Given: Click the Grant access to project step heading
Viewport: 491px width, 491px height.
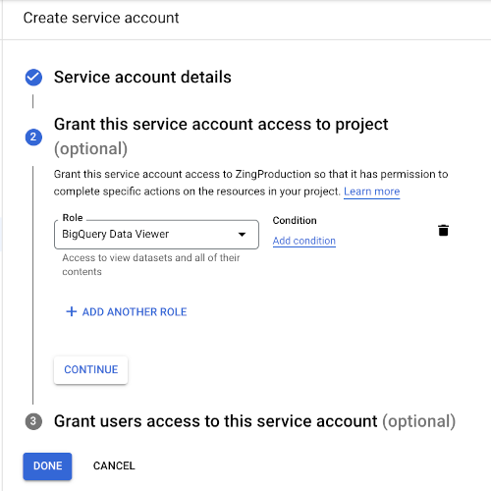Looking at the screenshot, I should (221, 136).
